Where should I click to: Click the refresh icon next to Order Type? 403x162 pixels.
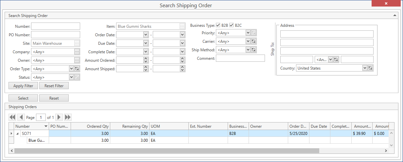(x=77, y=69)
